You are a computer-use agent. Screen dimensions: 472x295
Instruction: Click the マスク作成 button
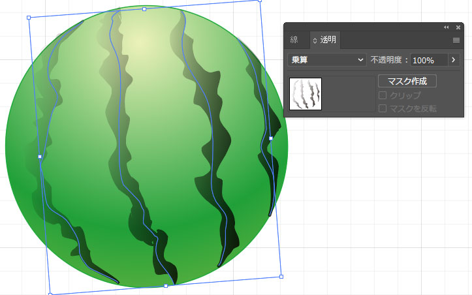(x=407, y=82)
